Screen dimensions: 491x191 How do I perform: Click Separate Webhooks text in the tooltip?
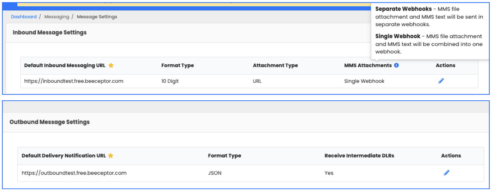pyautogui.click(x=403, y=9)
